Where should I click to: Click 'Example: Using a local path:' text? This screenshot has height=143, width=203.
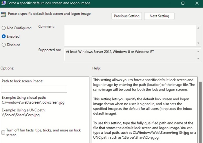point(24,97)
